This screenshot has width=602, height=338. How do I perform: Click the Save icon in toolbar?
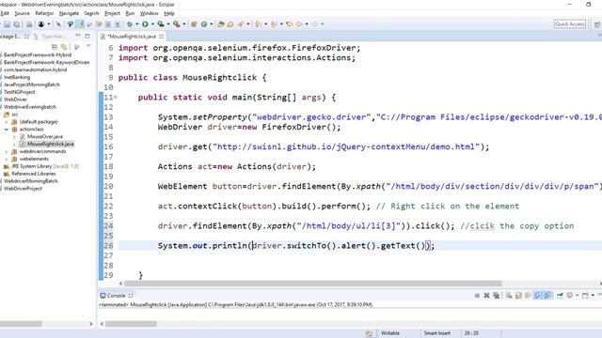point(7,24)
